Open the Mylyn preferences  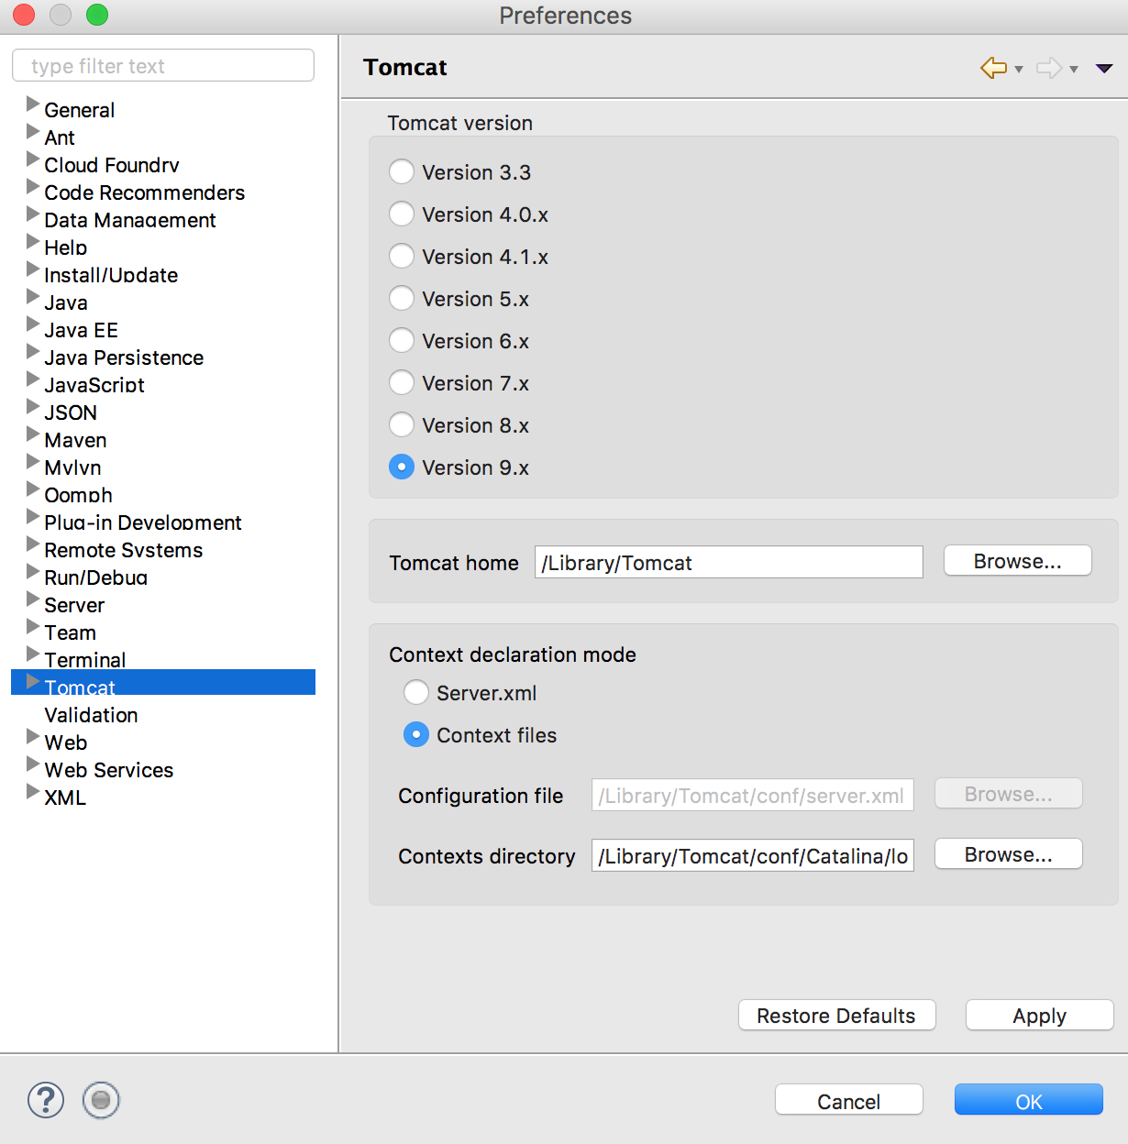coord(72,467)
